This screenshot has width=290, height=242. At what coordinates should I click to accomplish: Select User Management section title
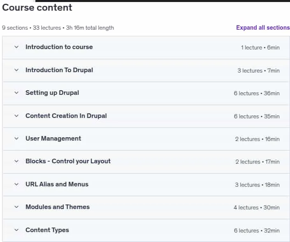(x=53, y=139)
